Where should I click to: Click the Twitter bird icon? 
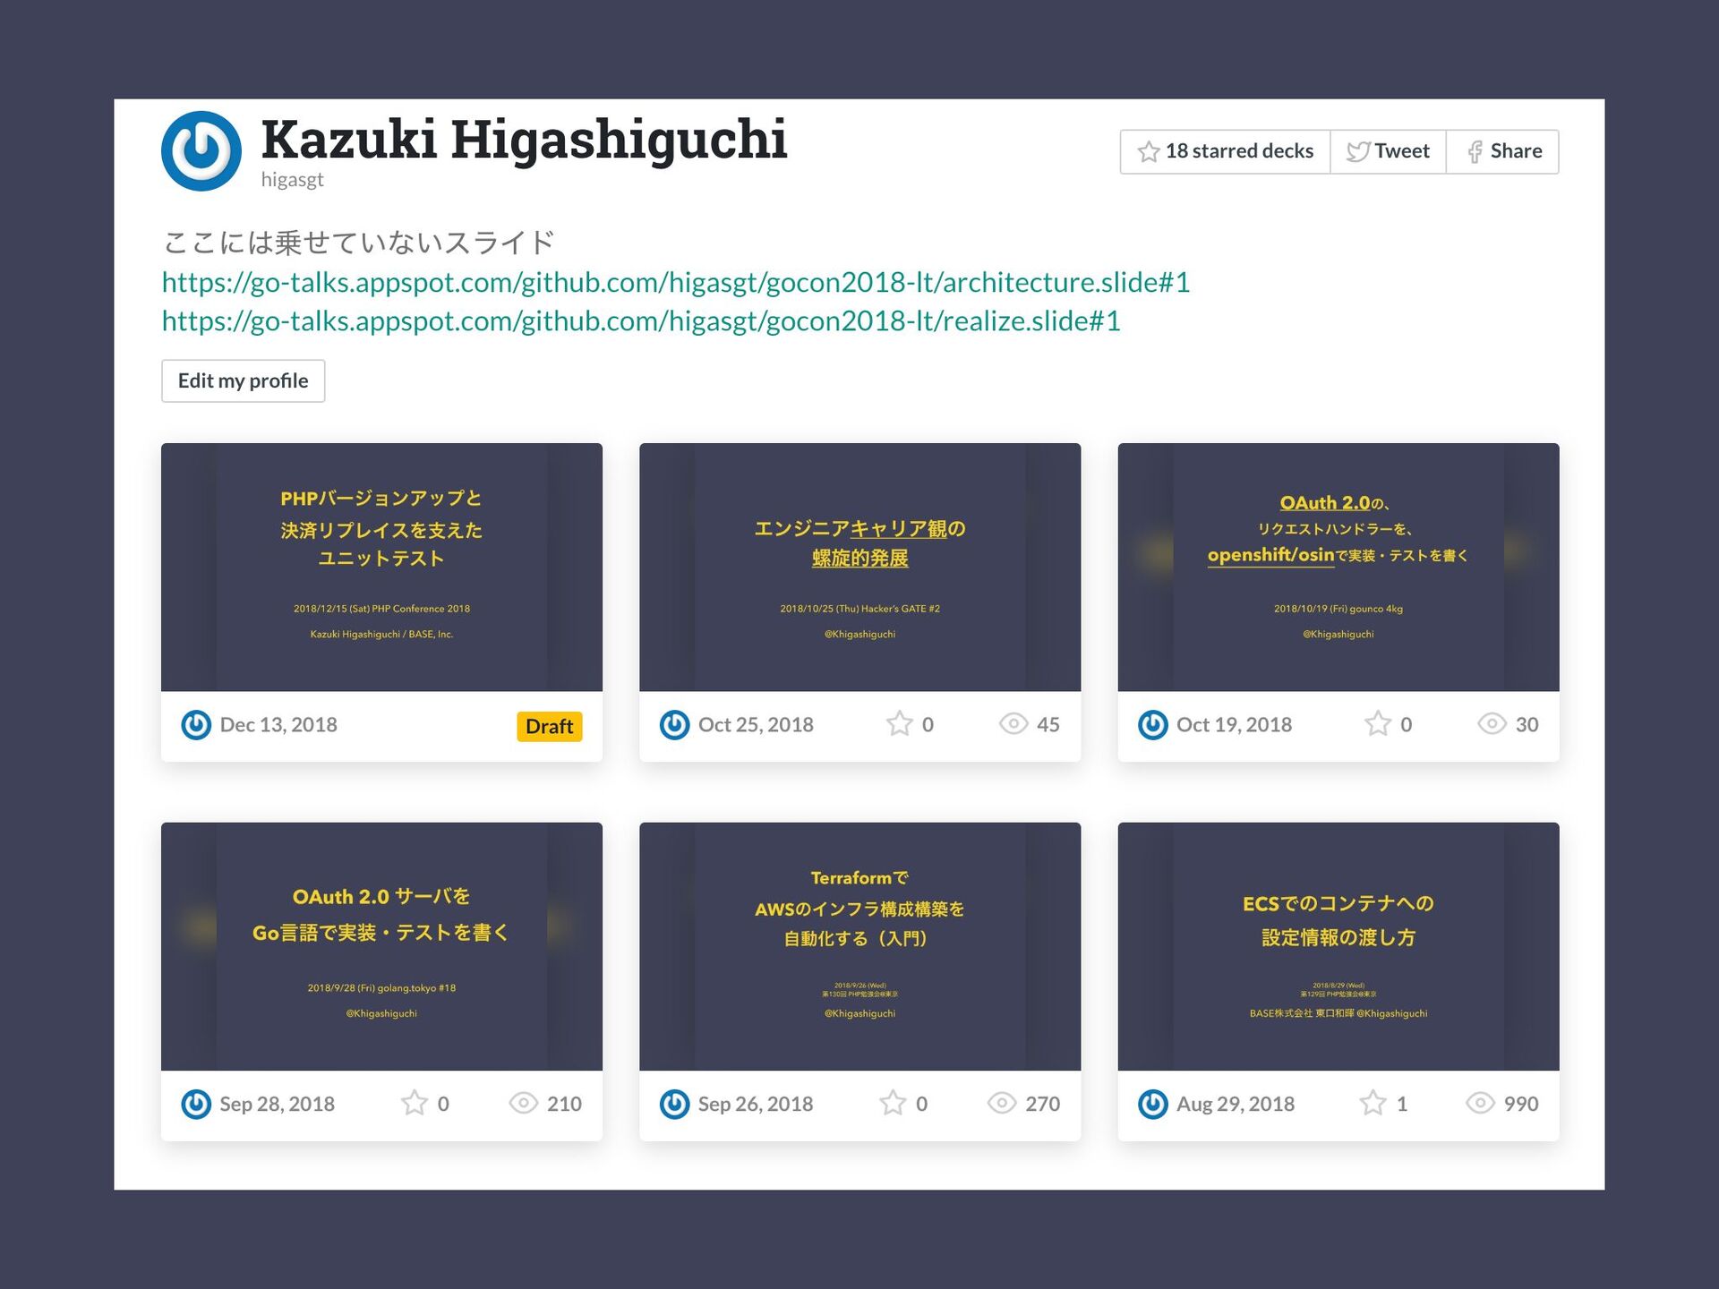1358,151
